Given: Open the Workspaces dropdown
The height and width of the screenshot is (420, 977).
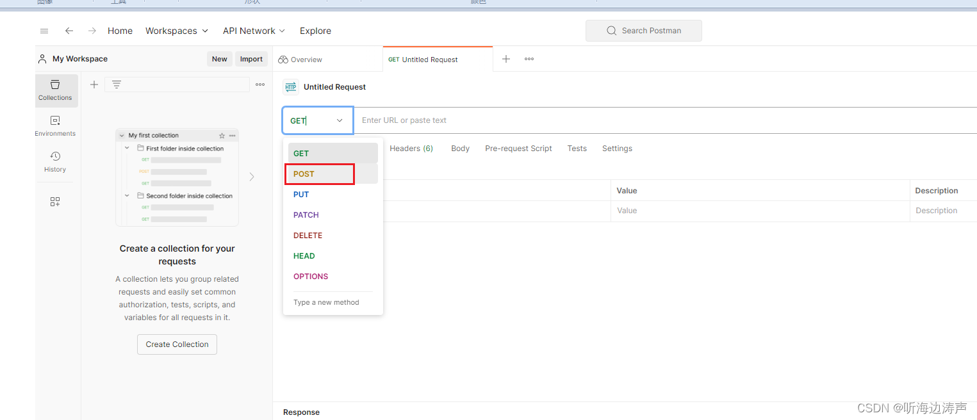Looking at the screenshot, I should point(176,30).
